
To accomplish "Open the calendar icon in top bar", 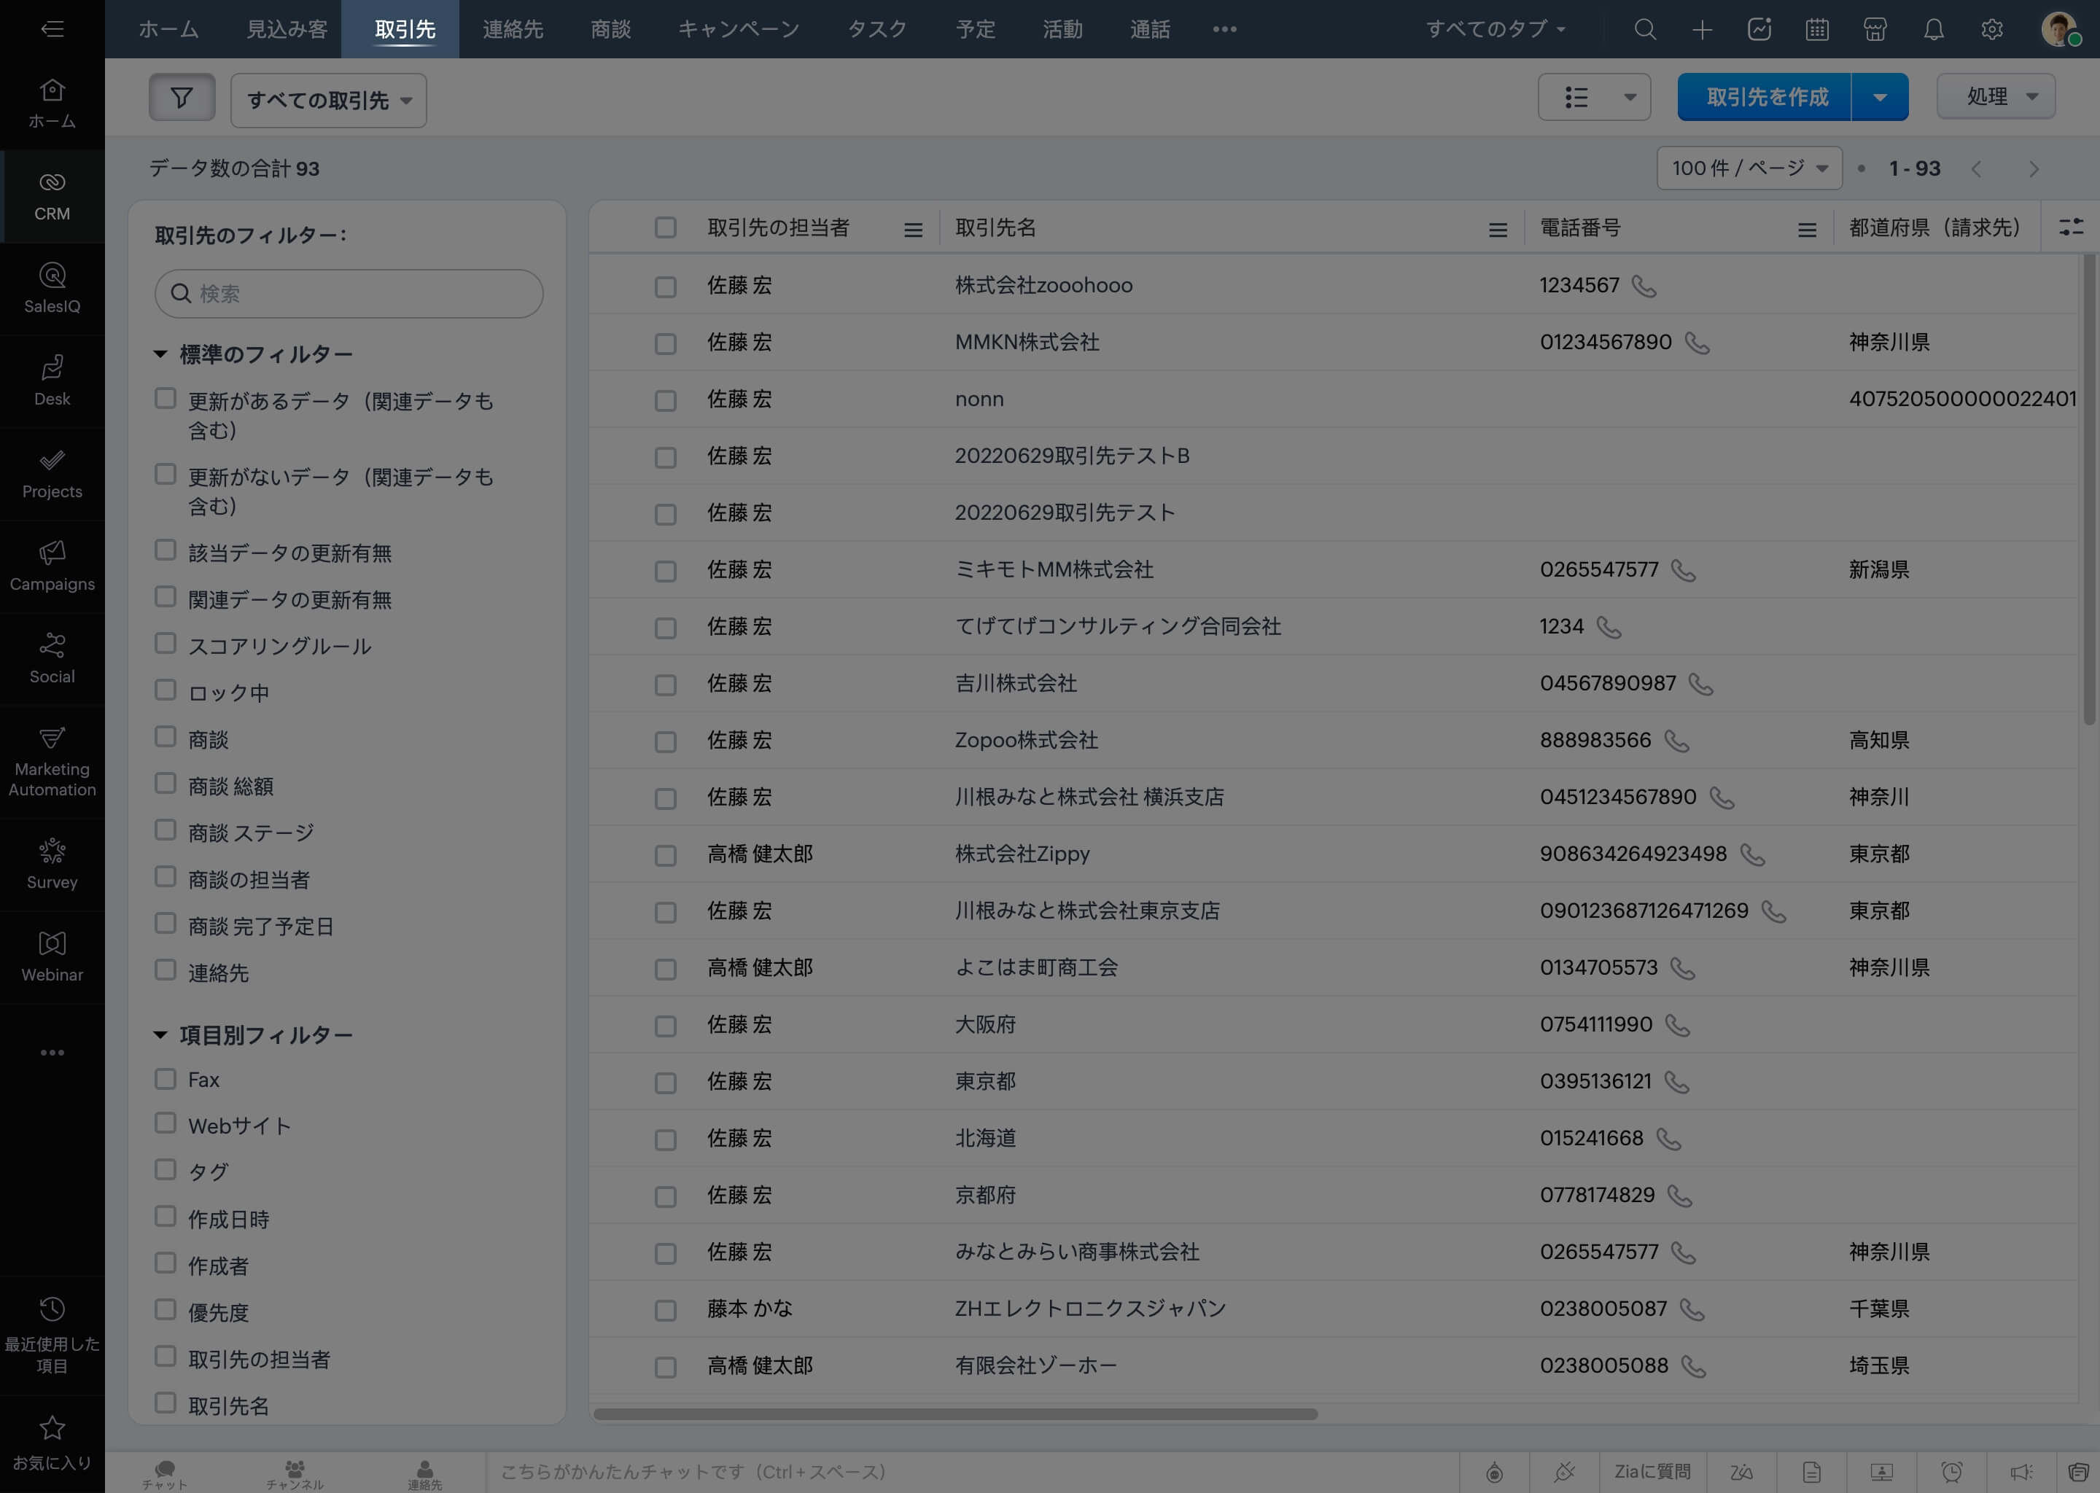I will point(1817,29).
